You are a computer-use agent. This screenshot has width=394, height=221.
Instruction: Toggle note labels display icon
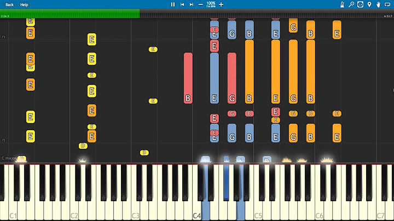point(360,4)
